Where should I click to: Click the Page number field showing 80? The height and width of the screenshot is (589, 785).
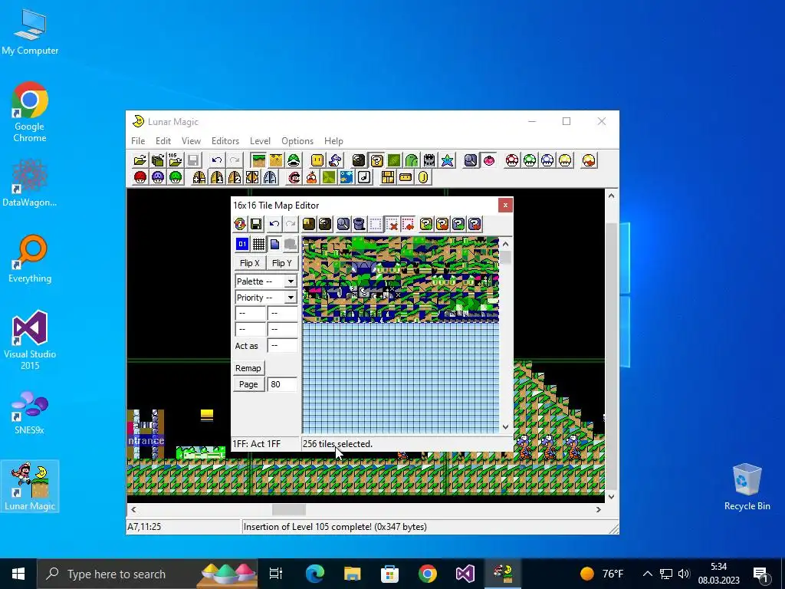pyautogui.click(x=282, y=384)
